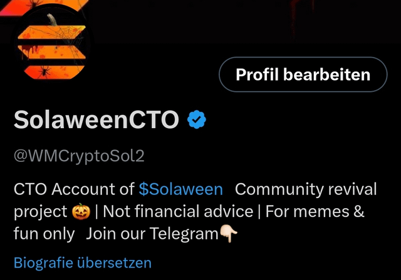Click the pumpkin stem atop the avatar

tap(52, 20)
